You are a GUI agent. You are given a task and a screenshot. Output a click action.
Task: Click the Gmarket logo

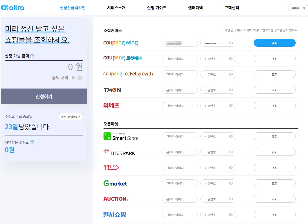point(115,183)
